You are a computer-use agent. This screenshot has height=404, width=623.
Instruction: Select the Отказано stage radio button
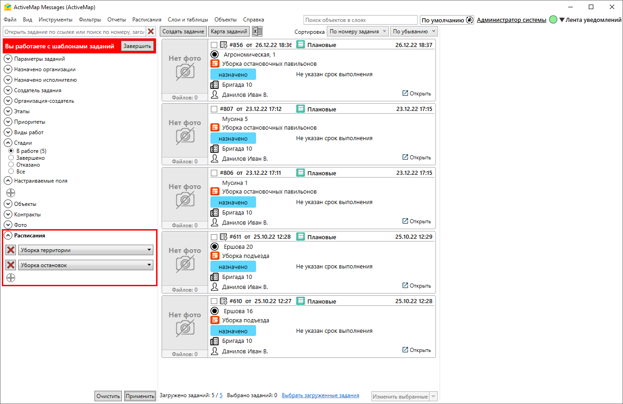click(x=11, y=165)
